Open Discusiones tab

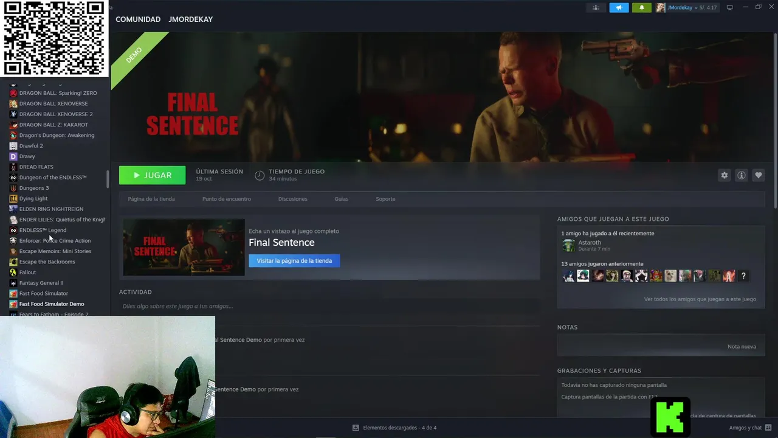pos(293,199)
